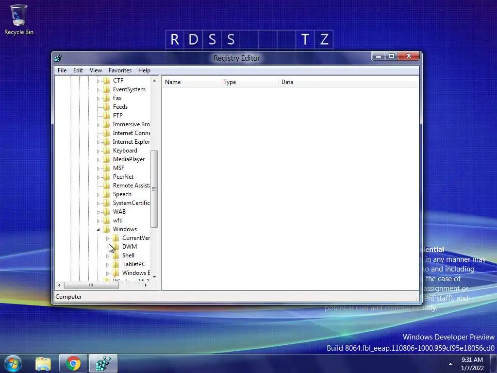Click the Registry Editor taskbar button
Viewport: 497px width, 373px height.
pos(103,363)
